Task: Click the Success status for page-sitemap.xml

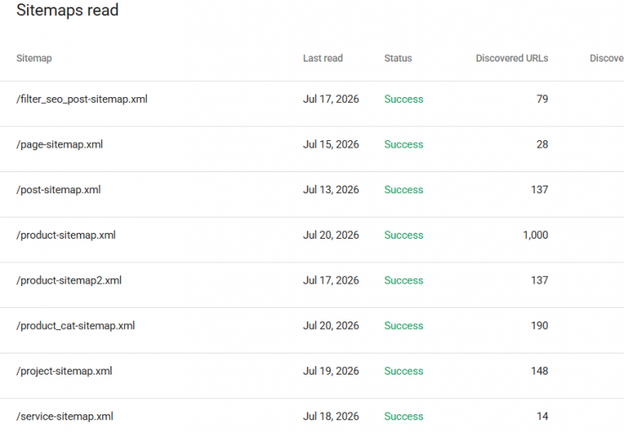Action: (404, 144)
